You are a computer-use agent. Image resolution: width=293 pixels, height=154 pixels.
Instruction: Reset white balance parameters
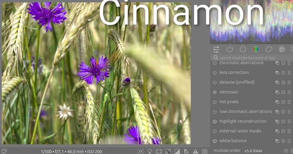click(x=283, y=141)
